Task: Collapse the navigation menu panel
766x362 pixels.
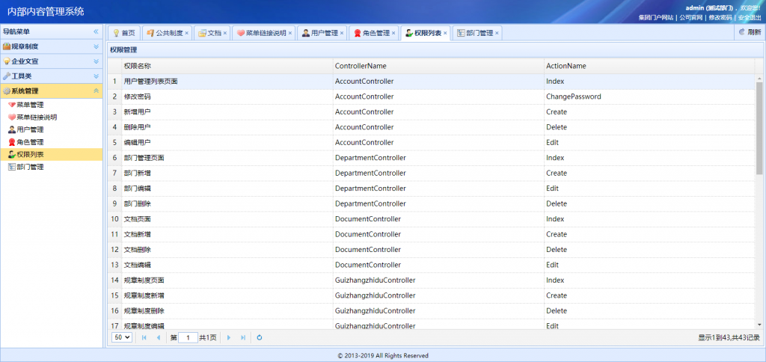Action: point(96,32)
